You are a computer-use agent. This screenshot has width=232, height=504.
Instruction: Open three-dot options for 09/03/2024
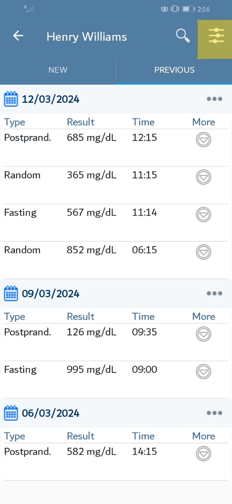(x=214, y=293)
